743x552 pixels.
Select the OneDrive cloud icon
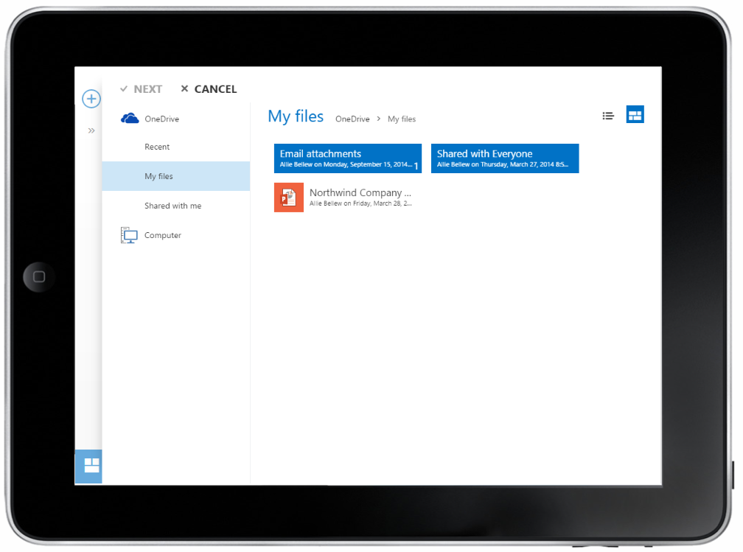[x=129, y=117]
